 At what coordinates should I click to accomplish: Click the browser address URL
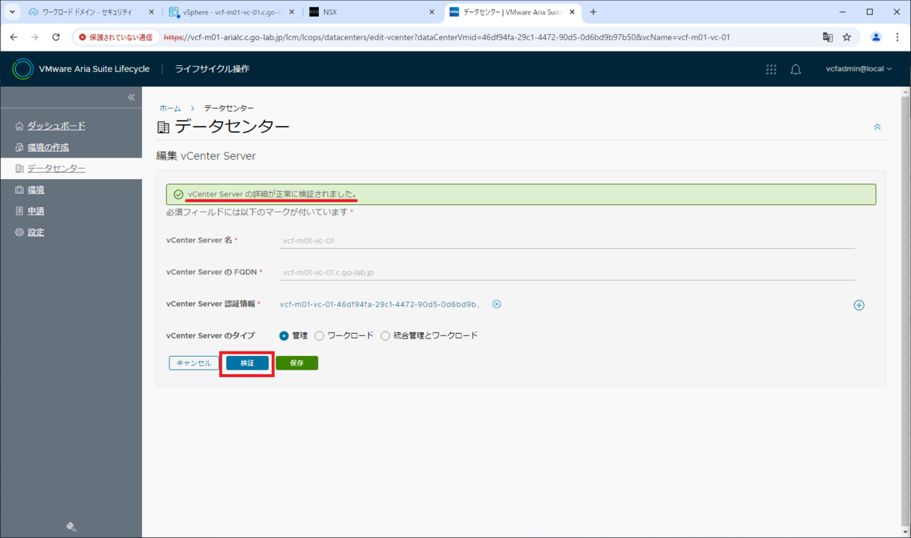coord(446,36)
